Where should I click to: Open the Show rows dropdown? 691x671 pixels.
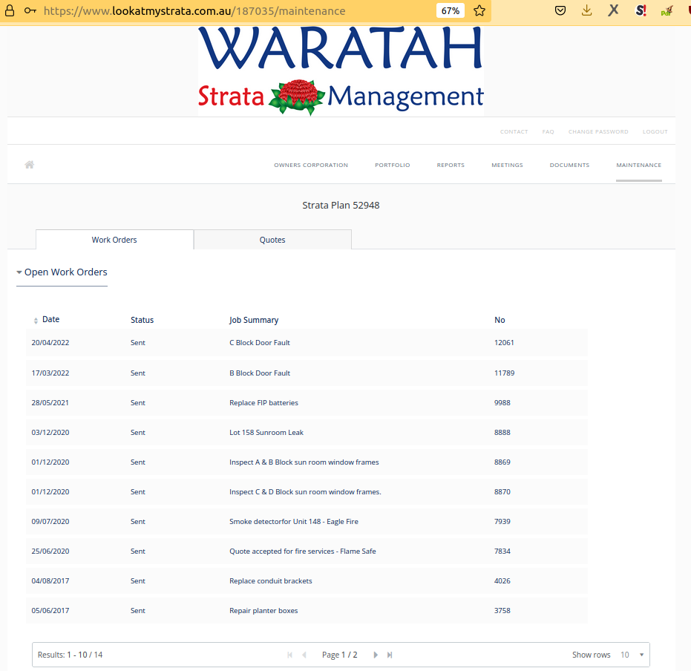[632, 655]
